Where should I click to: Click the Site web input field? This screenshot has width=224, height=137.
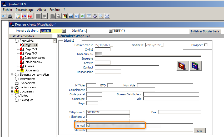(140, 130)
